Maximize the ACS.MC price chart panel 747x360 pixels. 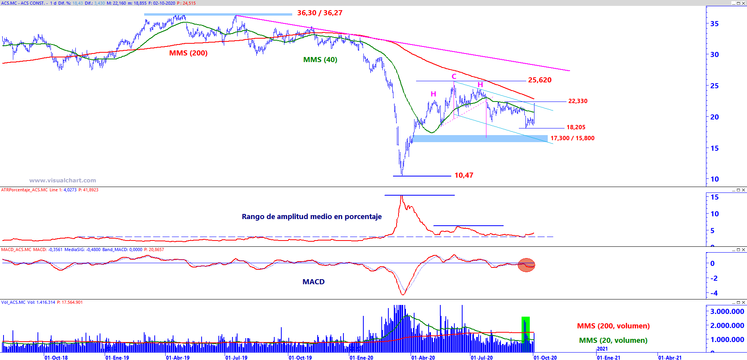click(738, 3)
